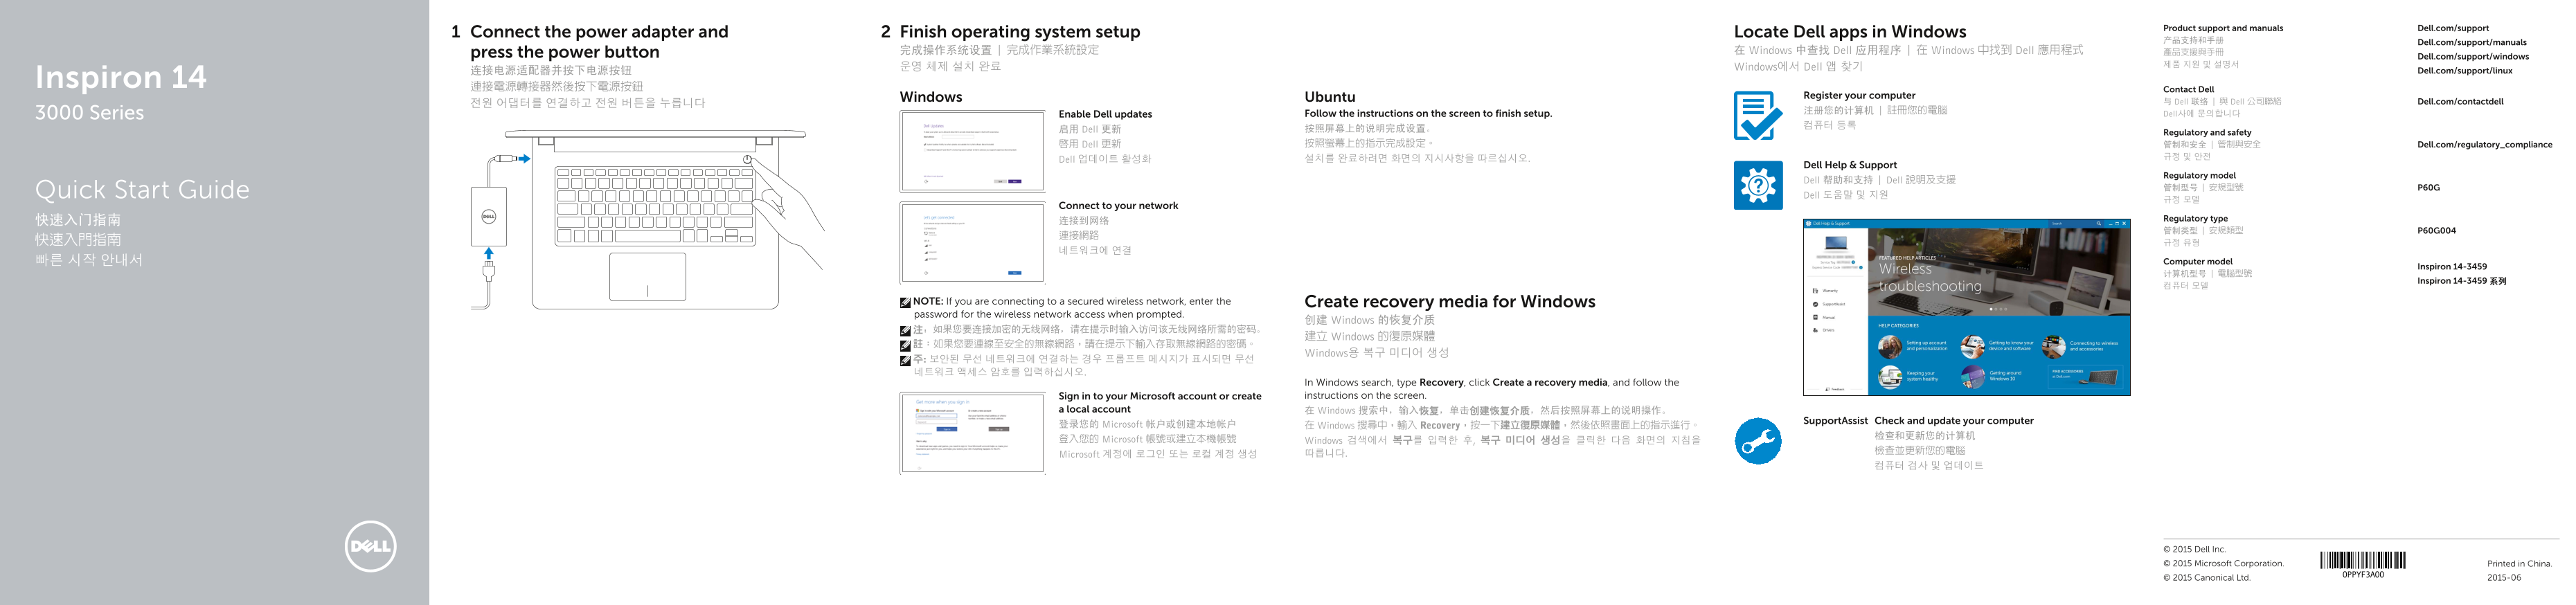
Task: Click the © 2015 Microsoft Corporation line
Action: click(x=2222, y=563)
